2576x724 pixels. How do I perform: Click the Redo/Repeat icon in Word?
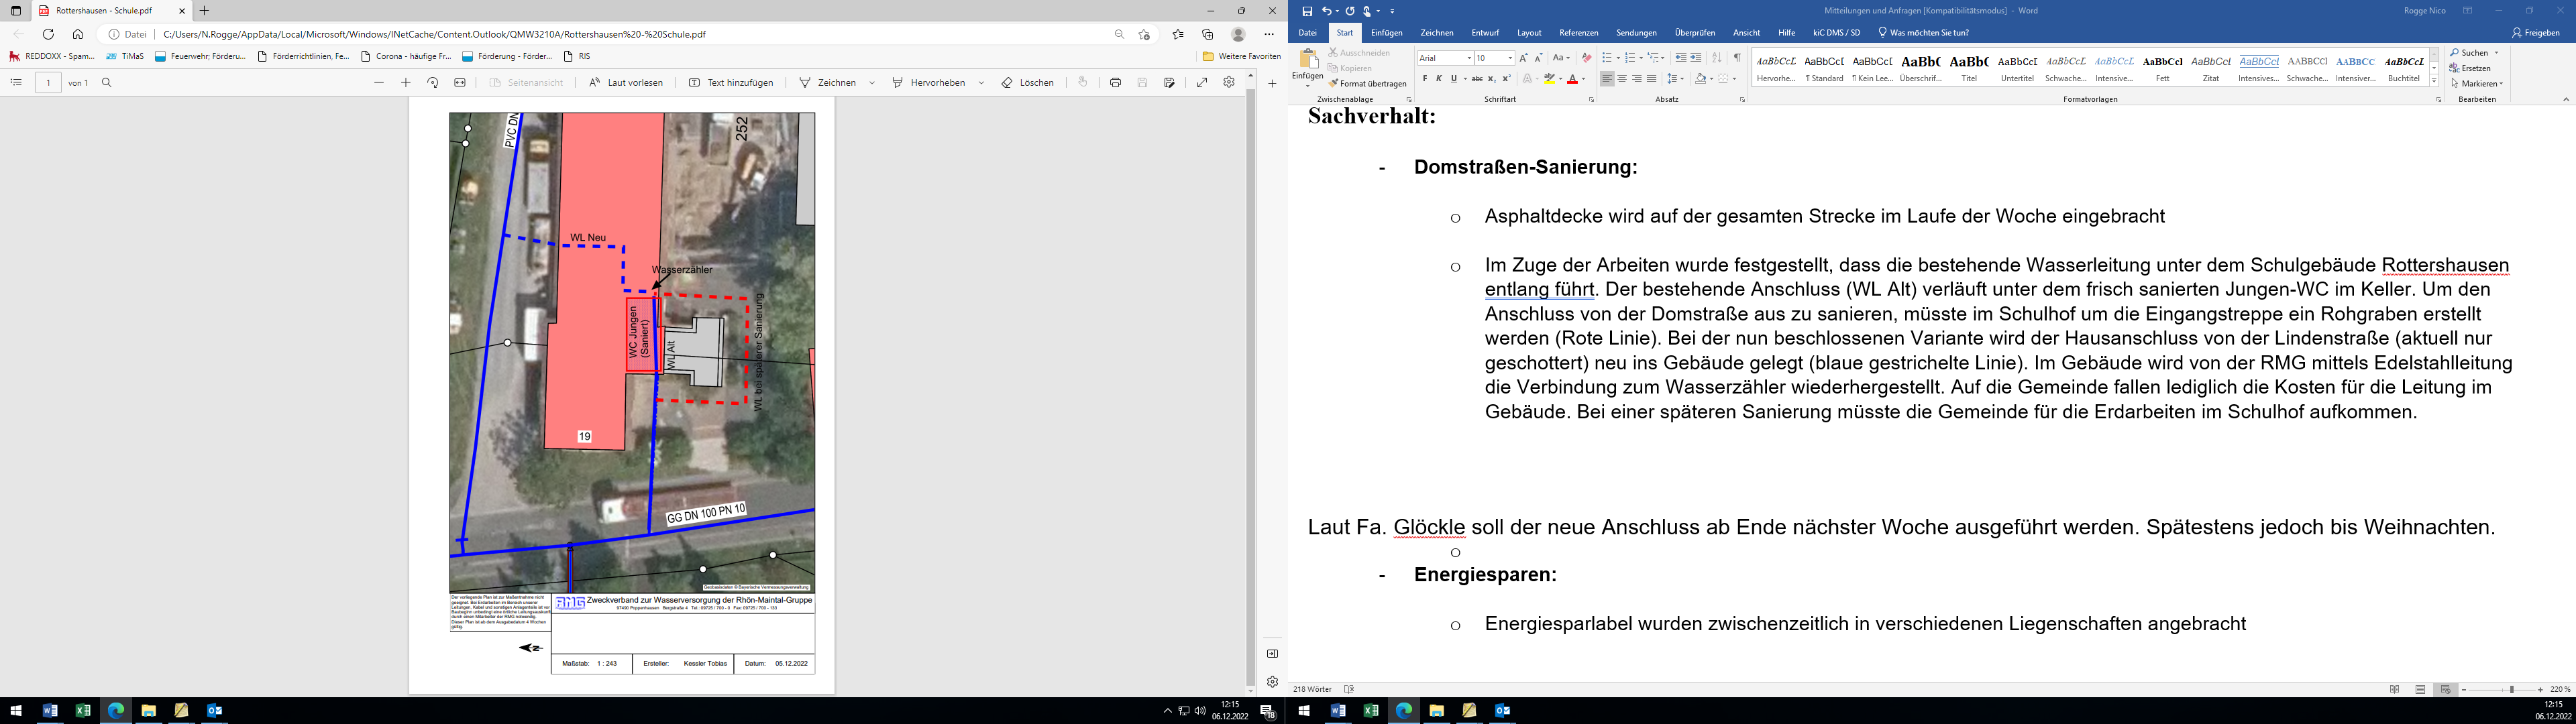pos(1350,11)
